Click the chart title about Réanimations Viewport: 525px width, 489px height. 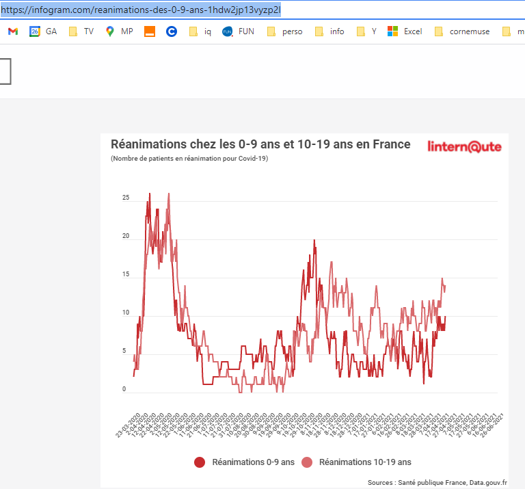pos(260,144)
